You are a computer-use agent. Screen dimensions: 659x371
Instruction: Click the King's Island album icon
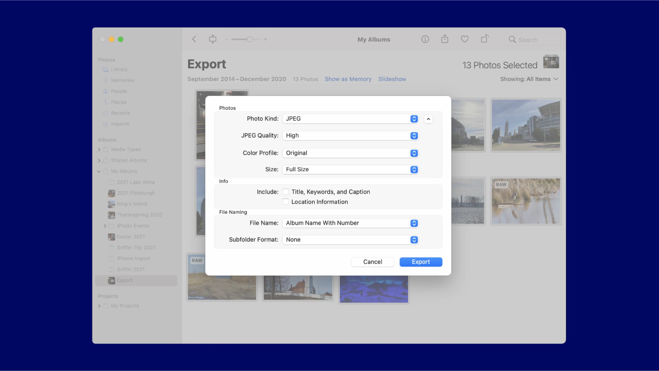pos(111,204)
